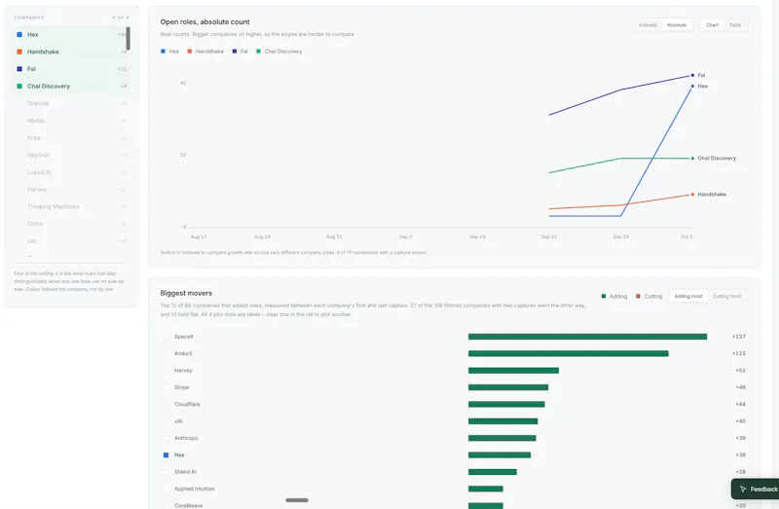Switch chart to Absolute mode
Screen dimensions: 779x509
click(x=676, y=25)
